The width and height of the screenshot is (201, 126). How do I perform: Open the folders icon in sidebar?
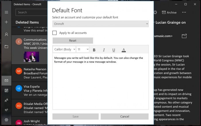(6, 46)
